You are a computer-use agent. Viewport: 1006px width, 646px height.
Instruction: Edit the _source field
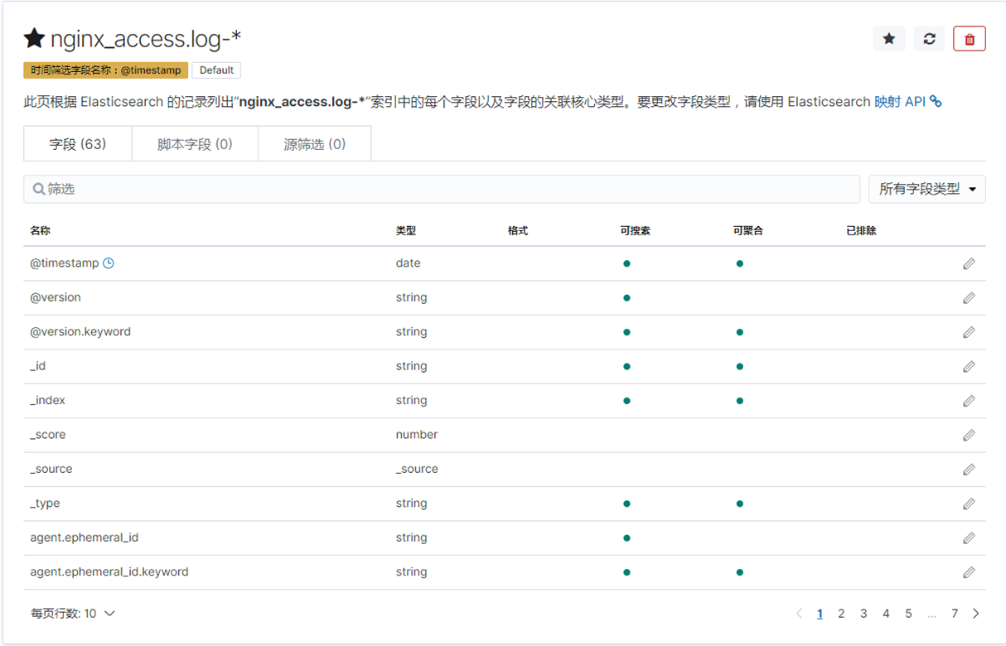(969, 470)
